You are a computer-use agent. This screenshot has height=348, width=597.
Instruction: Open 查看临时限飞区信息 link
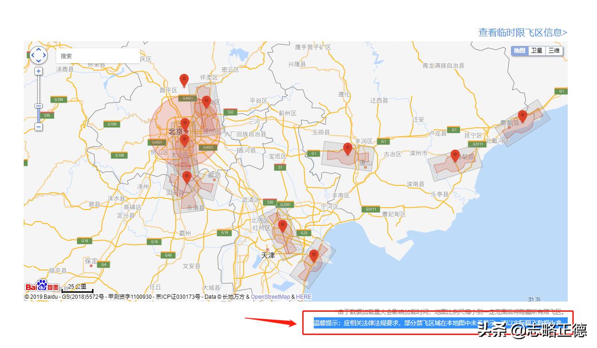click(x=523, y=33)
